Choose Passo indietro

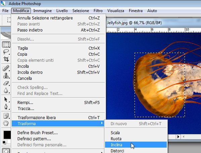tap(58, 30)
